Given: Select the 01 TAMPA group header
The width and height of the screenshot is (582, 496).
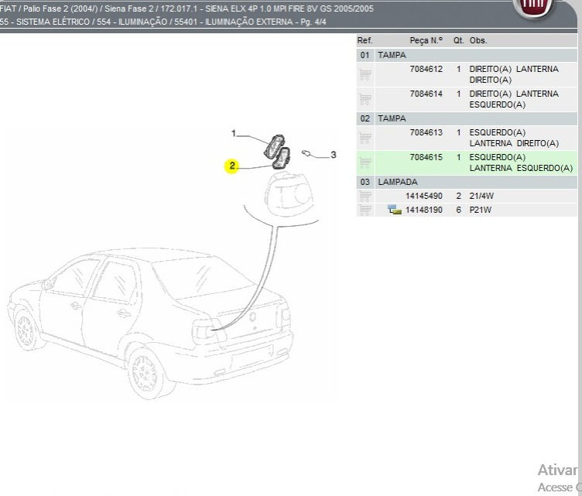Looking at the screenshot, I should tap(467, 55).
